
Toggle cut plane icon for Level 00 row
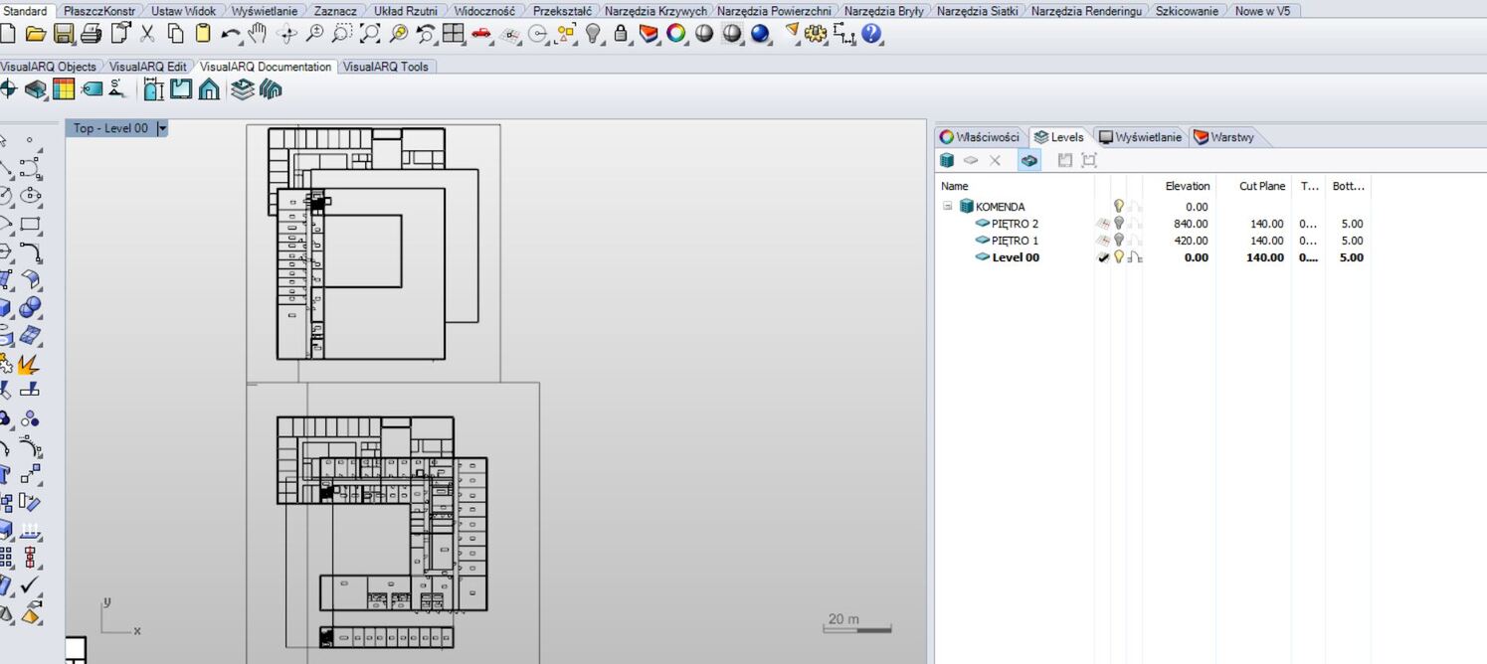coord(1133,256)
